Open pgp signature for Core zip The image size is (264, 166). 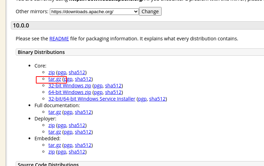coord(62,72)
